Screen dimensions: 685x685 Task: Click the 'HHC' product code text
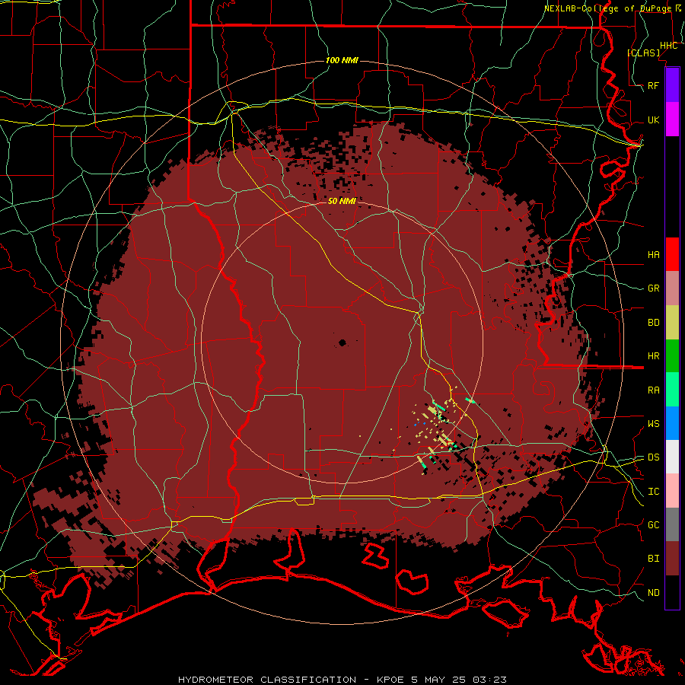pos(669,46)
